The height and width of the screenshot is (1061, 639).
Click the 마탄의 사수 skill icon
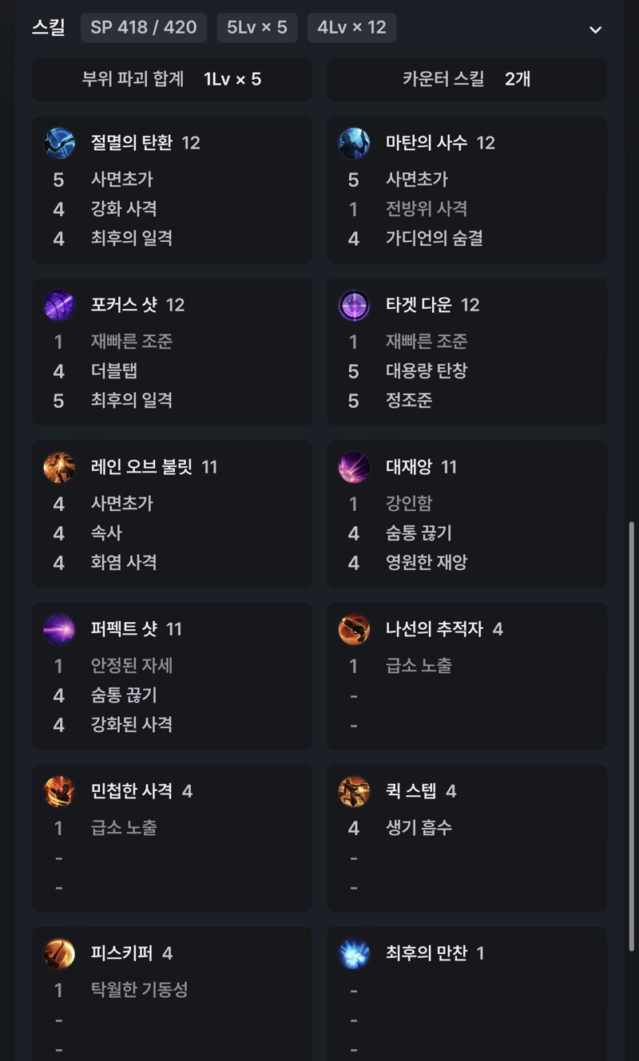click(354, 144)
